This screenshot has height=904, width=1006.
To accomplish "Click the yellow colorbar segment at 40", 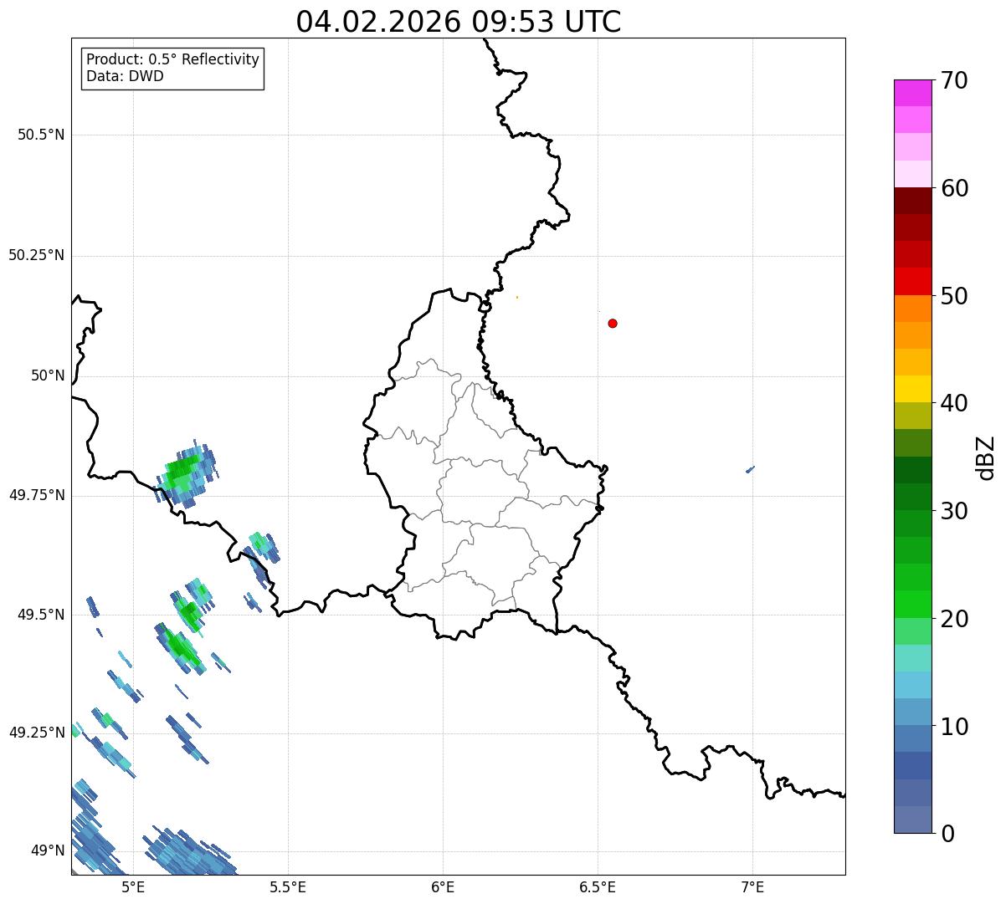I will [912, 389].
